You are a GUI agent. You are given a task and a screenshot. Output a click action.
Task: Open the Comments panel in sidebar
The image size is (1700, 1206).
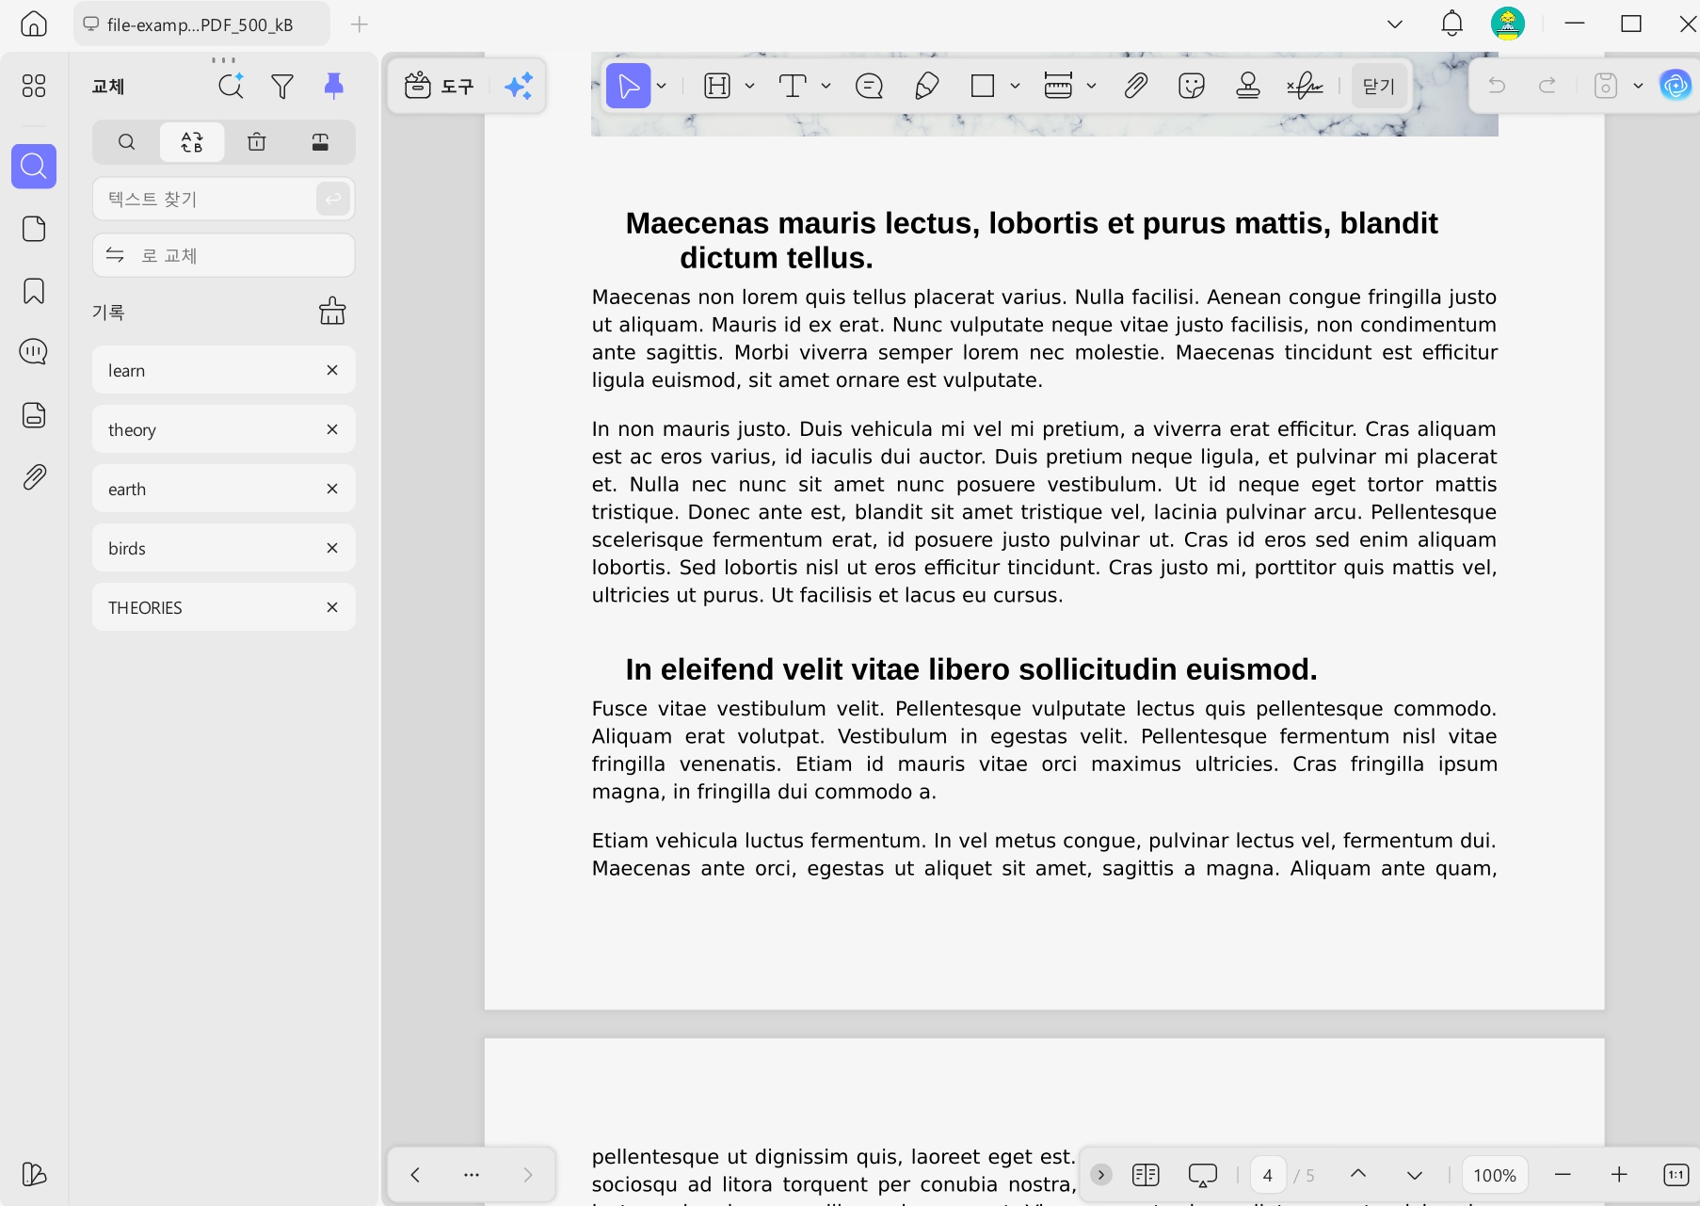tap(34, 352)
